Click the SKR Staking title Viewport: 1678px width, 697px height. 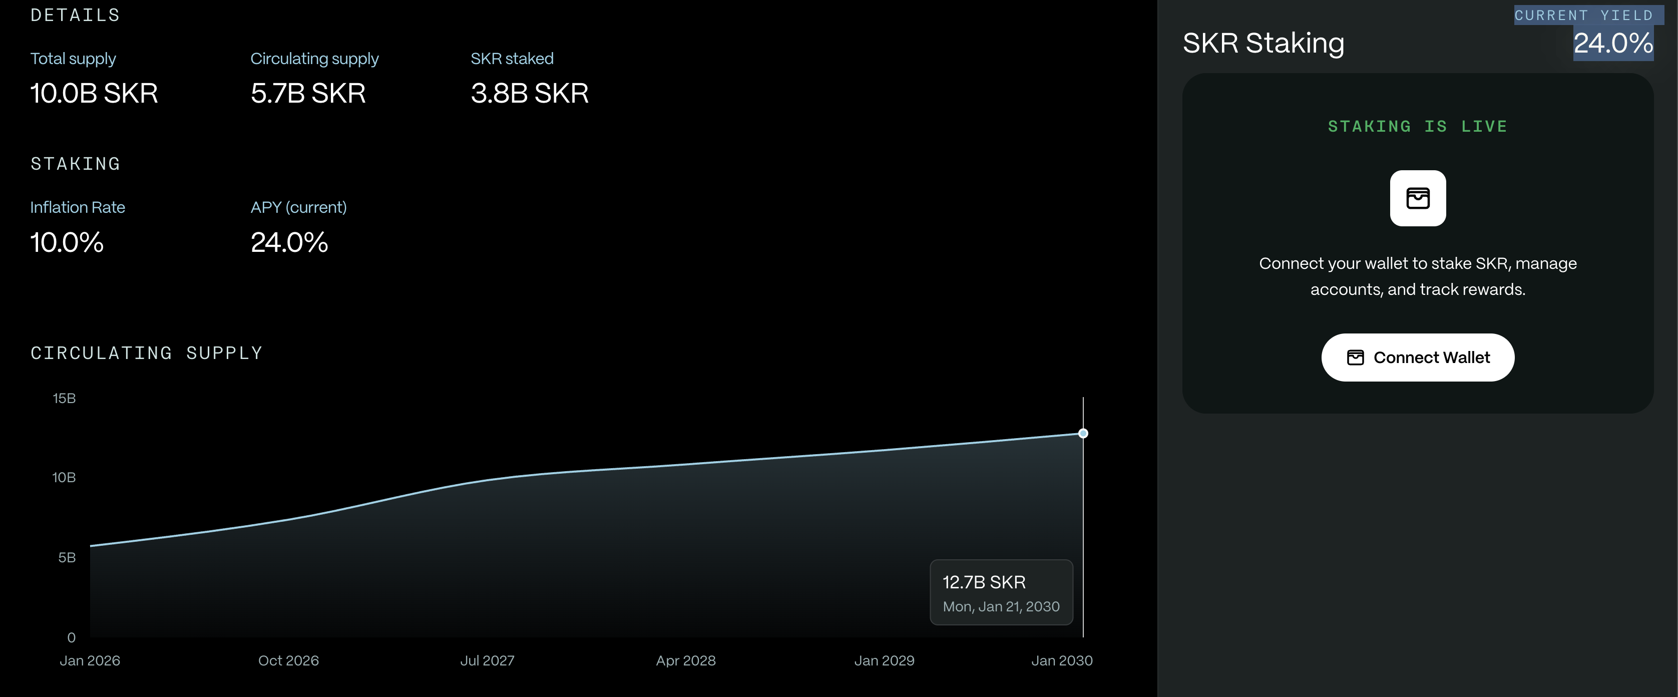click(x=1263, y=43)
